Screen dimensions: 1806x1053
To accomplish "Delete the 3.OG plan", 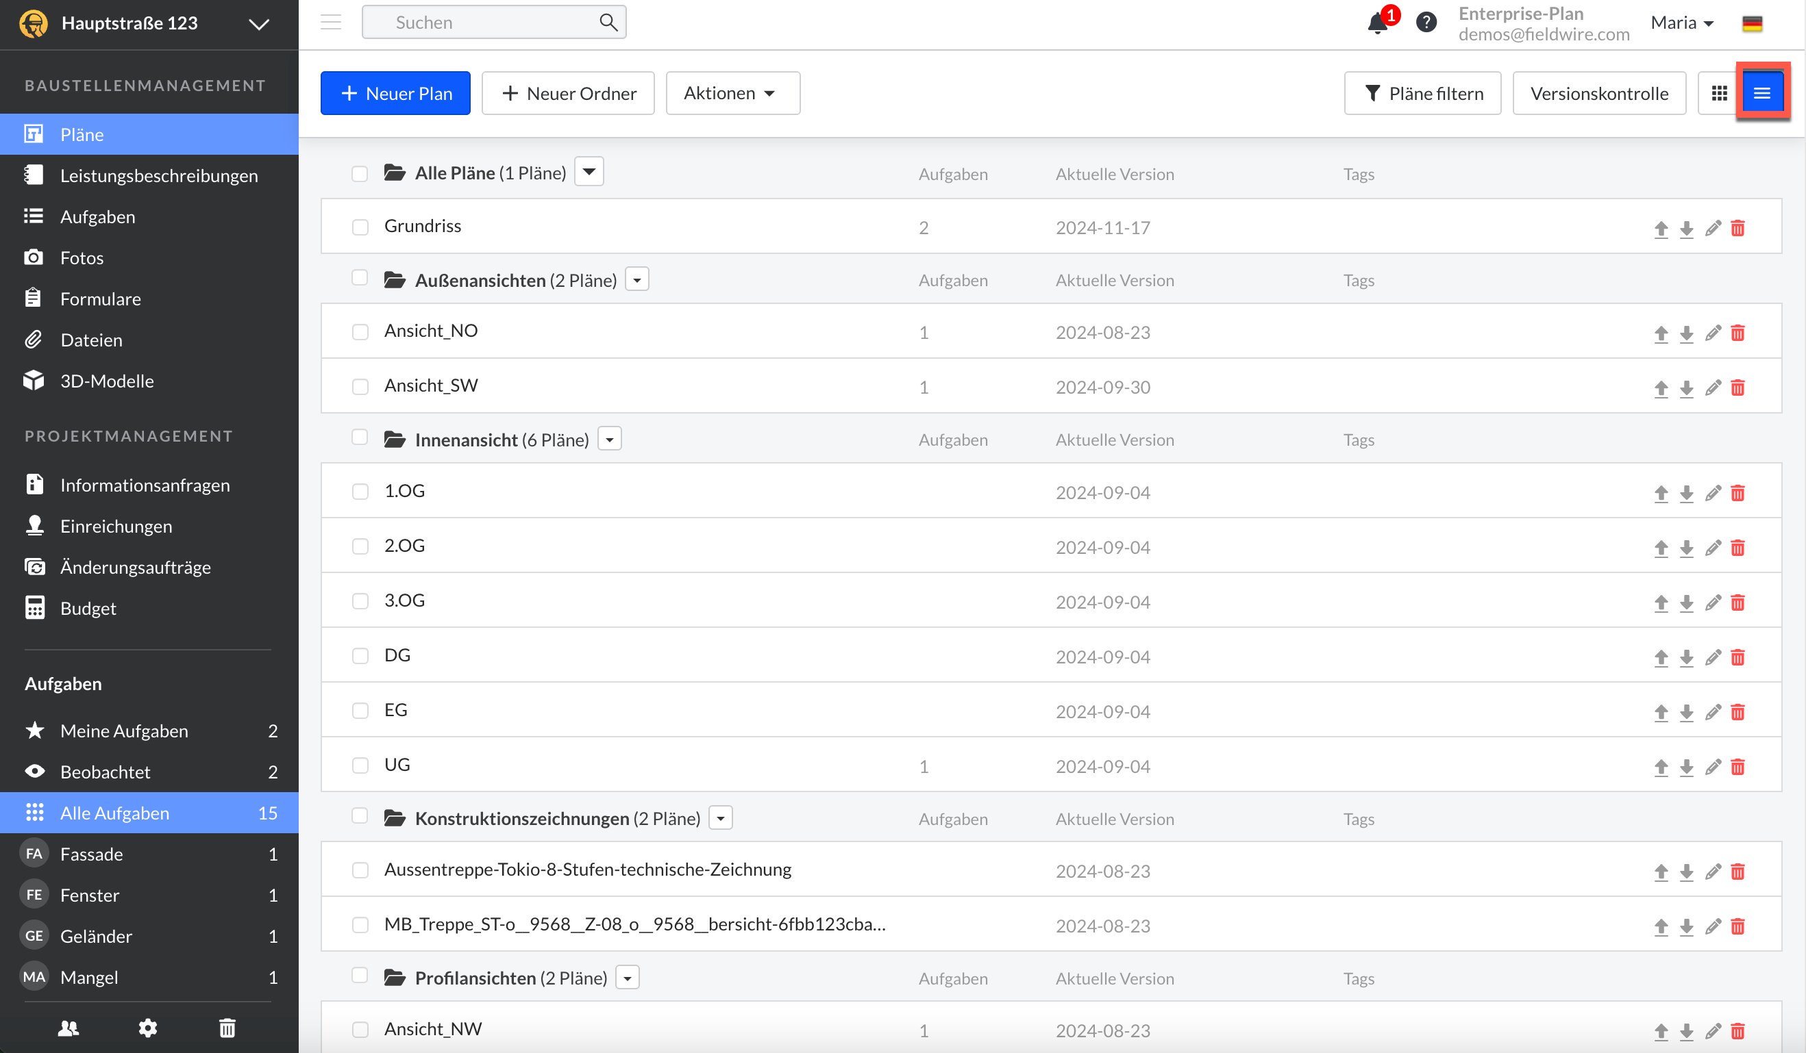I will tap(1737, 603).
